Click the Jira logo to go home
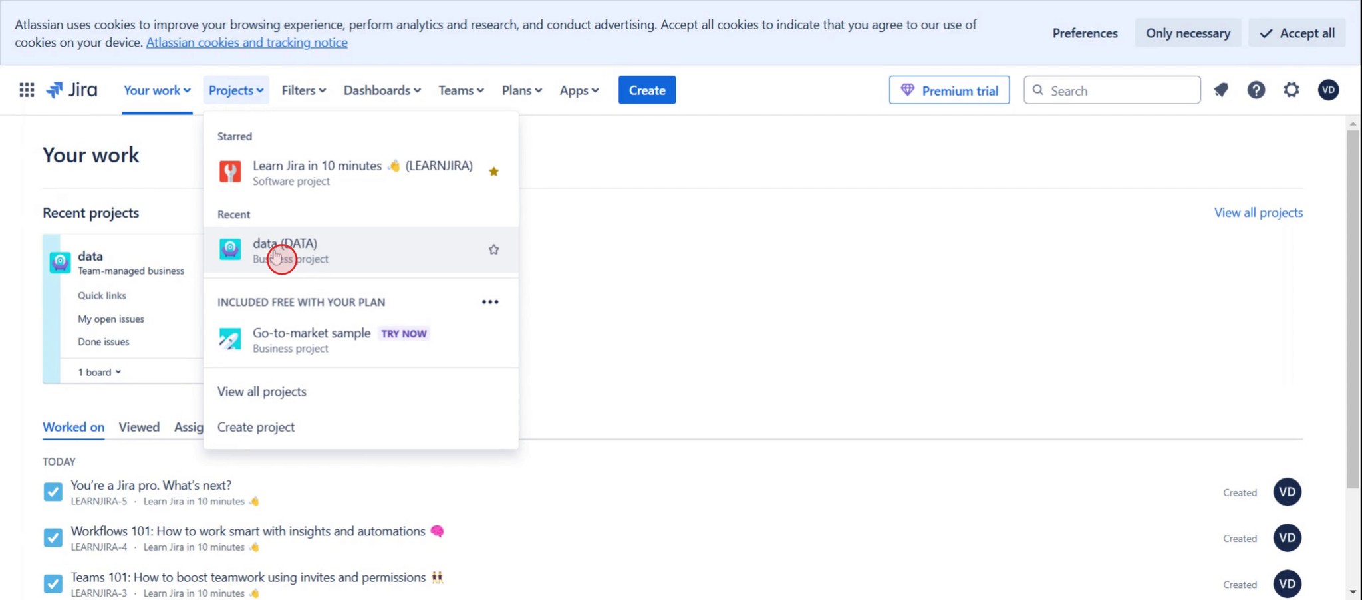Viewport: 1362px width, 600px height. coord(71,90)
